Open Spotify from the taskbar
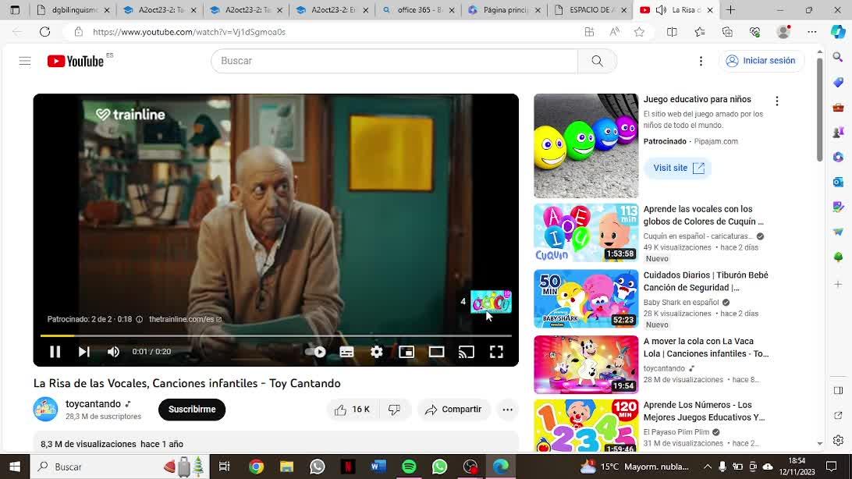Viewport: 852px width, 479px height. pos(409,467)
